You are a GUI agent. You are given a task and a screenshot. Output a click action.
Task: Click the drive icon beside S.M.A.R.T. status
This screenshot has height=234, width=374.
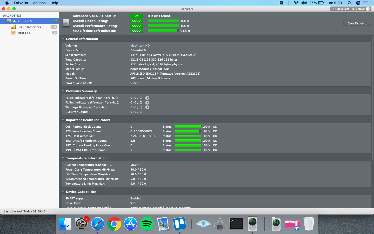(66, 23)
